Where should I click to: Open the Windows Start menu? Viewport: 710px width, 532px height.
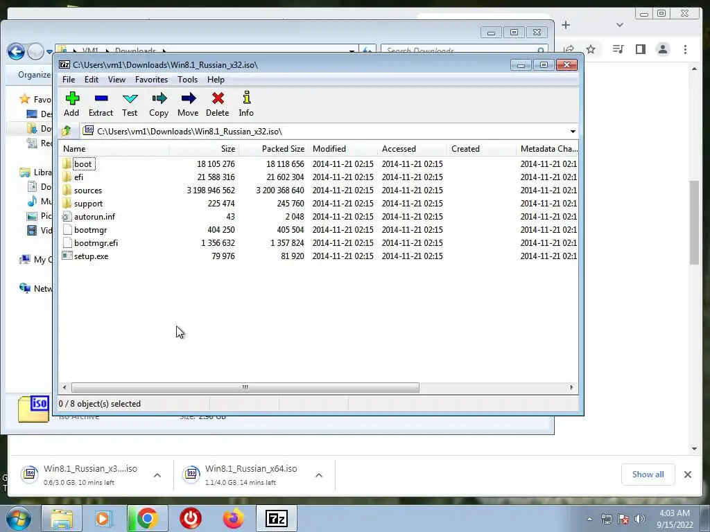coord(18,518)
